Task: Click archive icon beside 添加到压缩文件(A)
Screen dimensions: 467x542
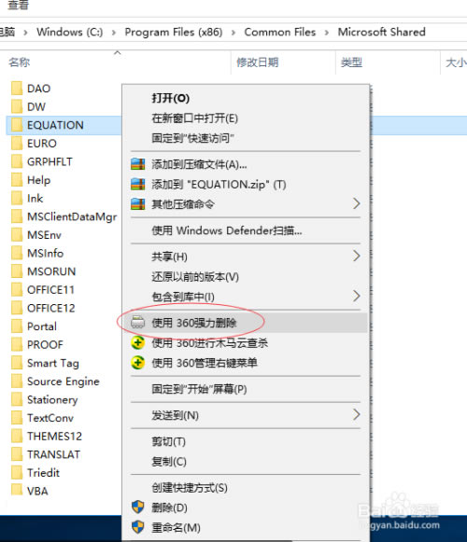Action: pos(138,164)
